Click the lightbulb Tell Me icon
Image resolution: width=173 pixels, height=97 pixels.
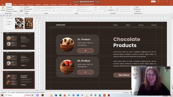point(81,4)
